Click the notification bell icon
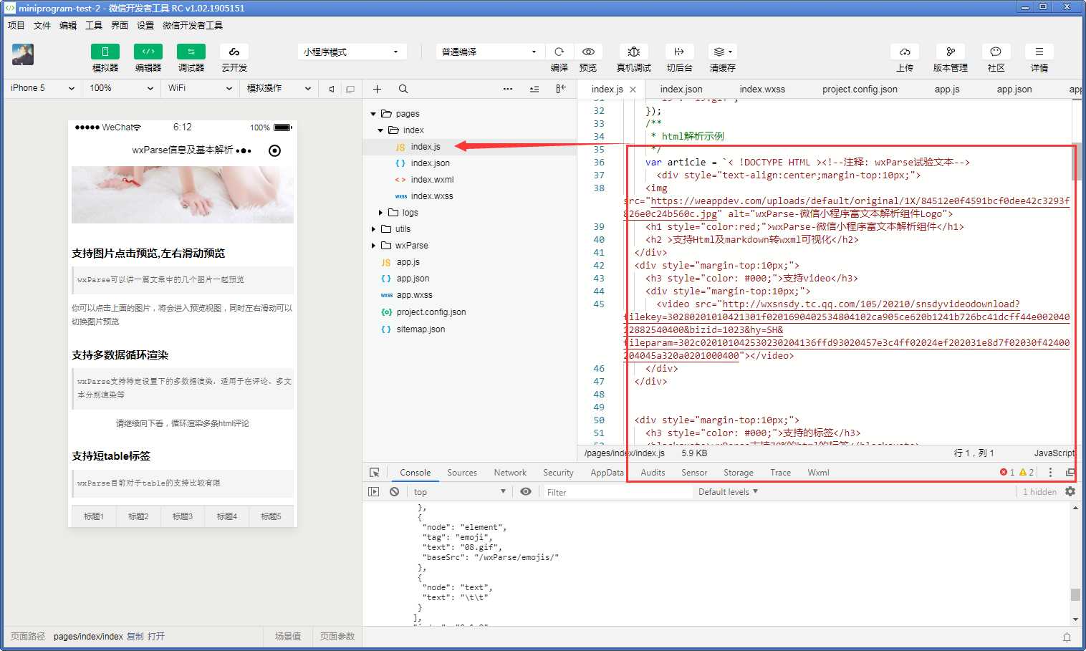This screenshot has height=651, width=1086. [1067, 637]
